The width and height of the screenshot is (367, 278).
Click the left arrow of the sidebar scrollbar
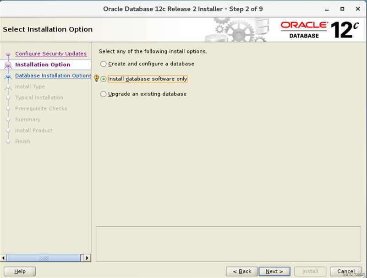[x=3, y=258]
